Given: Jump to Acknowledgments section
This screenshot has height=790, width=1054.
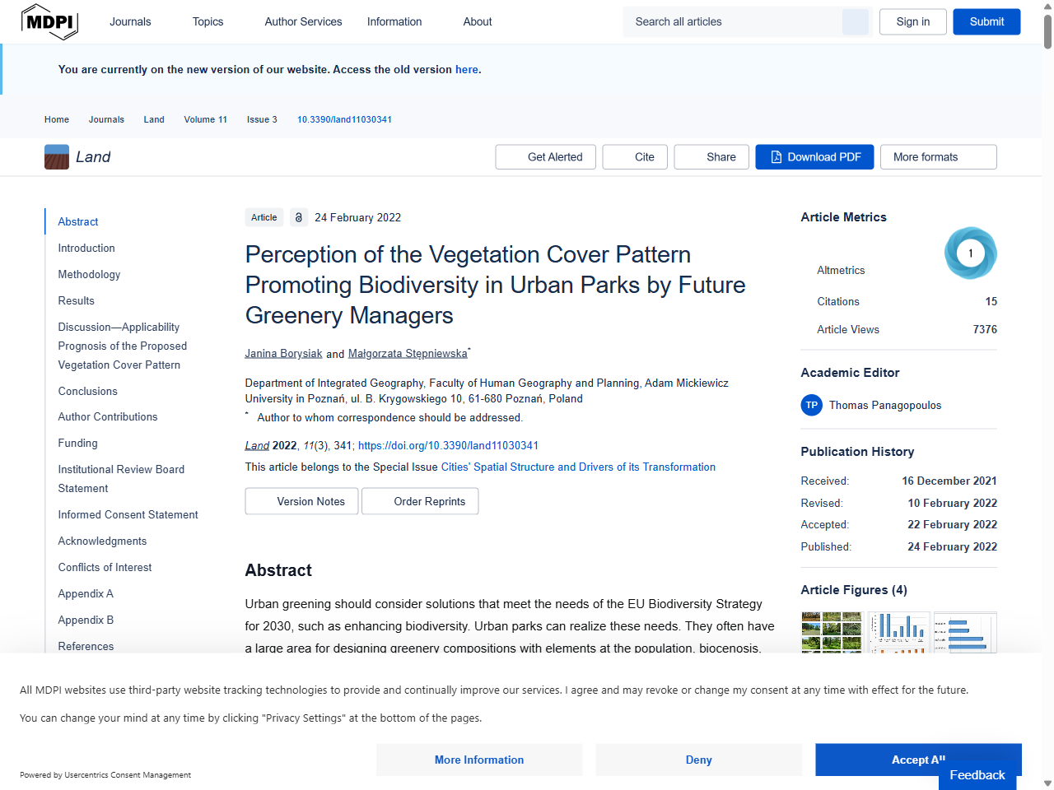Looking at the screenshot, I should click(x=102, y=541).
